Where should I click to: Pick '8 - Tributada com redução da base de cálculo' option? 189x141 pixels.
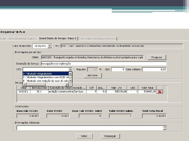[x=46, y=81]
